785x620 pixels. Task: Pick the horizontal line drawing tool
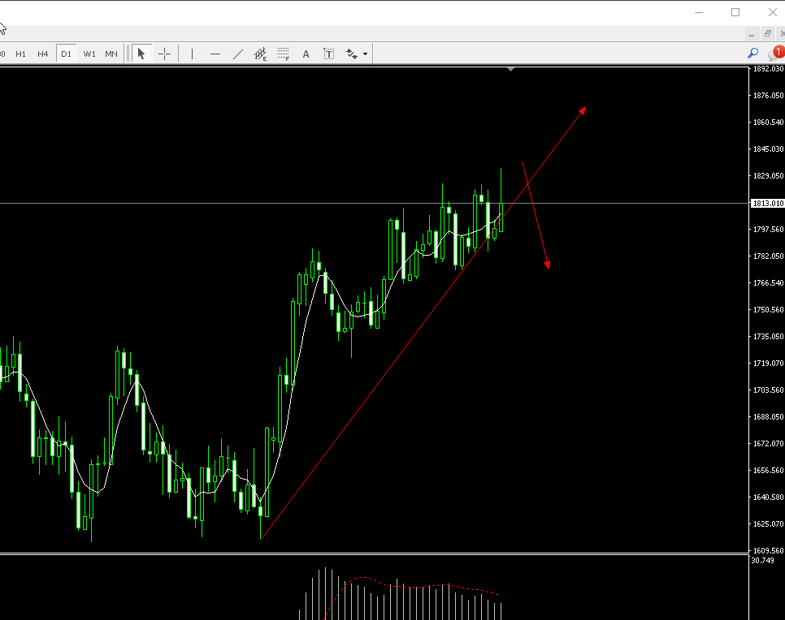pyautogui.click(x=215, y=54)
